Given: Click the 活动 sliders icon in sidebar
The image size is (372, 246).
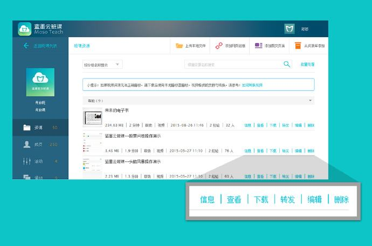Looking at the screenshot, I should tap(26, 161).
